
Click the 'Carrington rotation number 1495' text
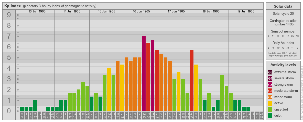tap(283, 22)
